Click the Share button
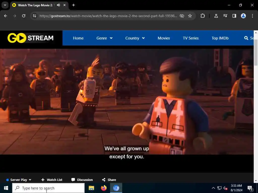258x193 pixels. coord(109,180)
